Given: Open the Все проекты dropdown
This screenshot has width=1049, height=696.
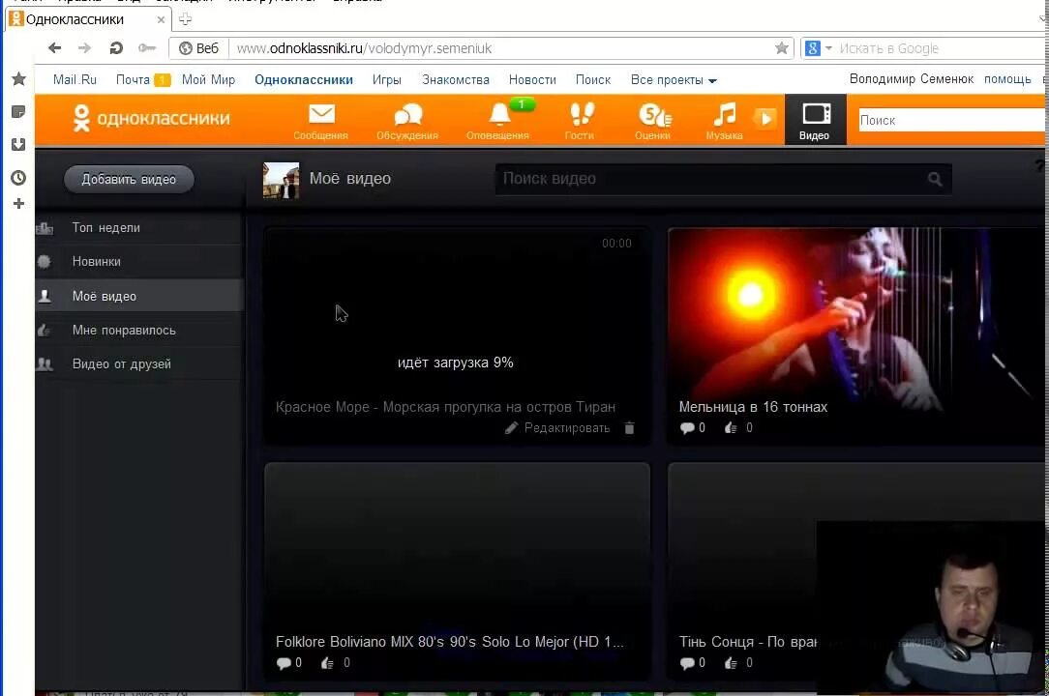Looking at the screenshot, I should click(x=673, y=80).
